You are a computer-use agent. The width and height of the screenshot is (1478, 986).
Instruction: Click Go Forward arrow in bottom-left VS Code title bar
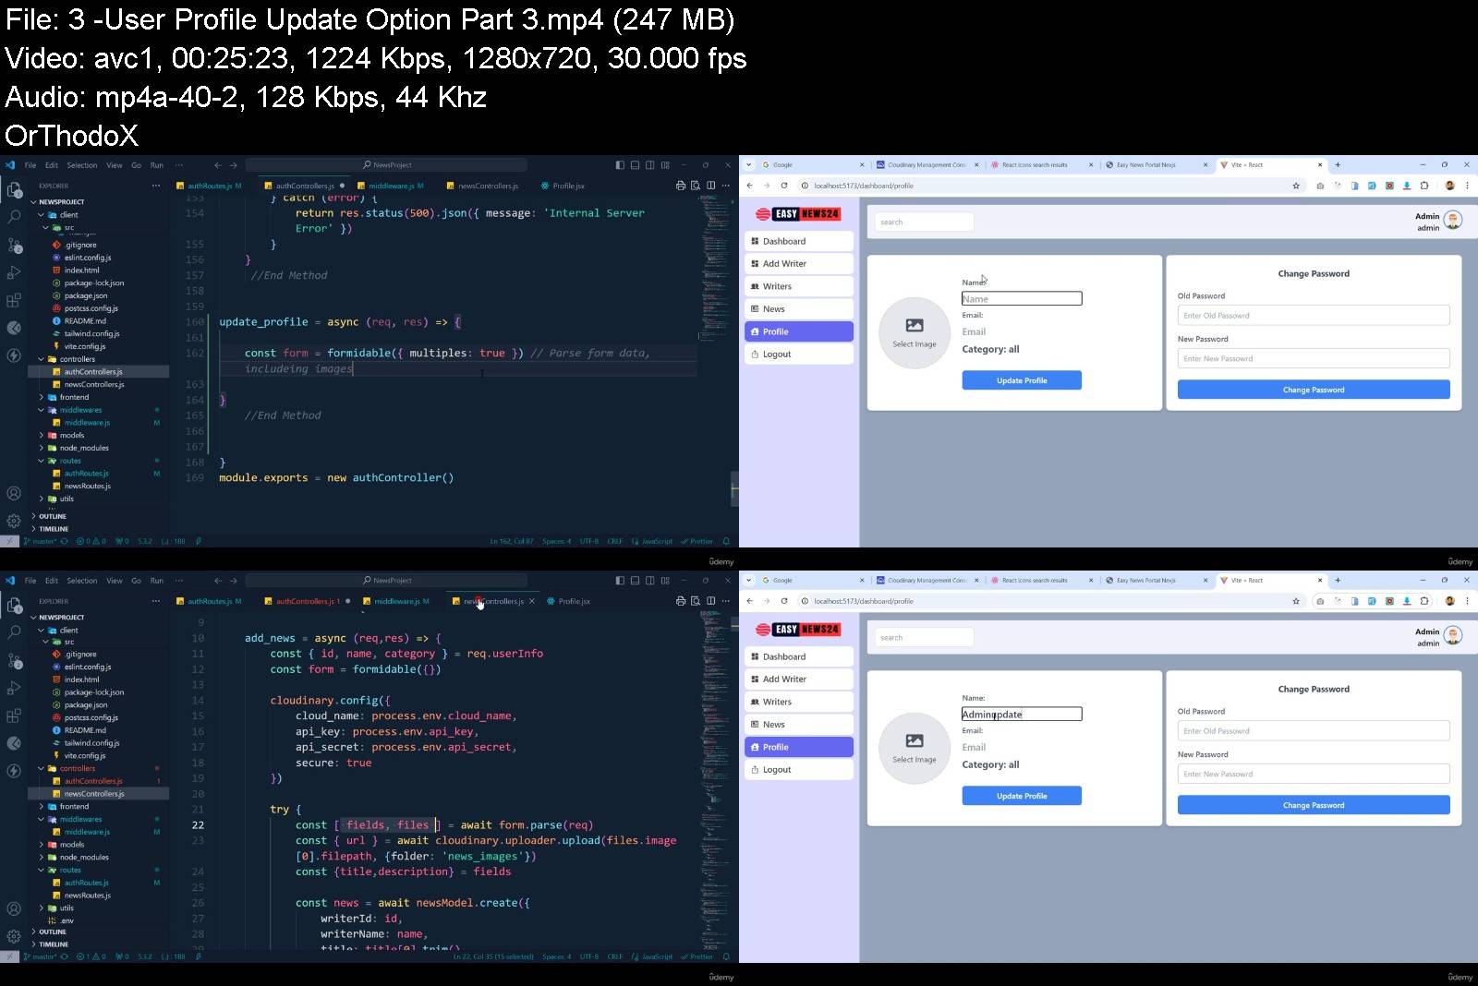coord(234,581)
